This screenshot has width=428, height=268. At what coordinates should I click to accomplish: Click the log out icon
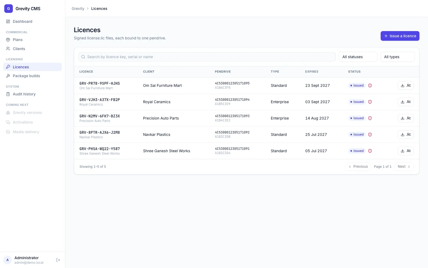(x=58, y=260)
